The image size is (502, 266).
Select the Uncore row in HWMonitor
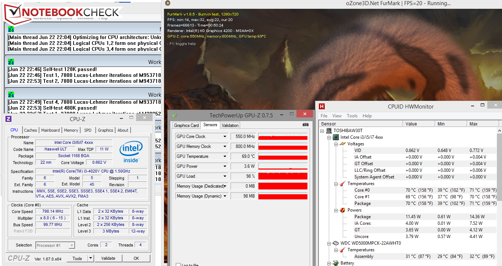408,237
